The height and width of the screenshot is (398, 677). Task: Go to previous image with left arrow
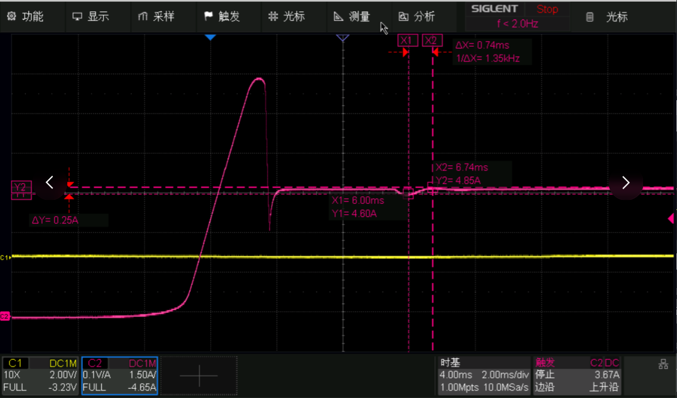click(50, 182)
